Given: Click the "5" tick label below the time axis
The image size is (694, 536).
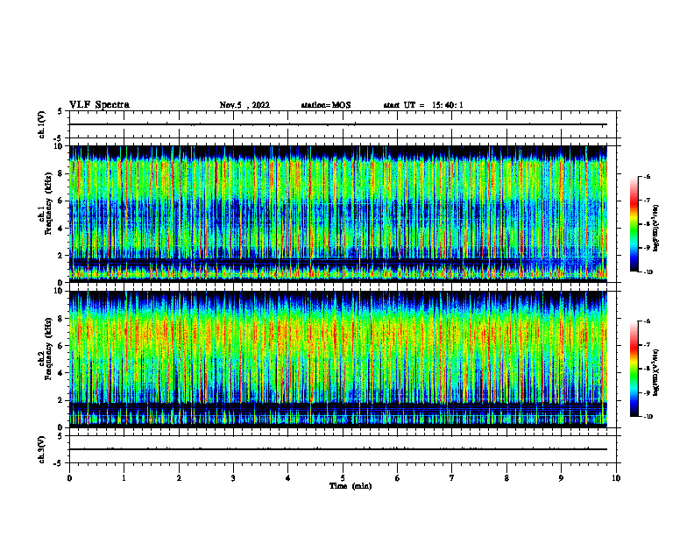Looking at the screenshot, I should tap(343, 478).
